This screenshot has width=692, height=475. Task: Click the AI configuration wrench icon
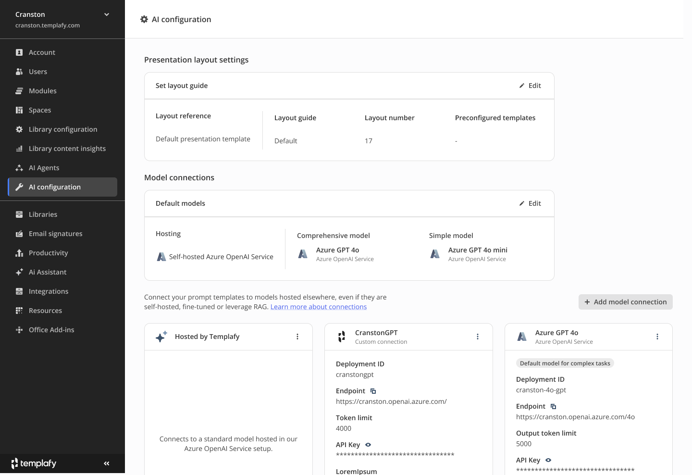19,187
